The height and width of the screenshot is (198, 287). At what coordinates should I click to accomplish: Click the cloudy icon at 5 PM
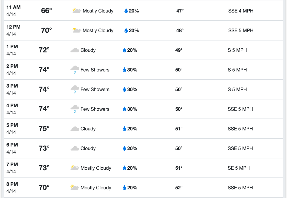click(75, 129)
